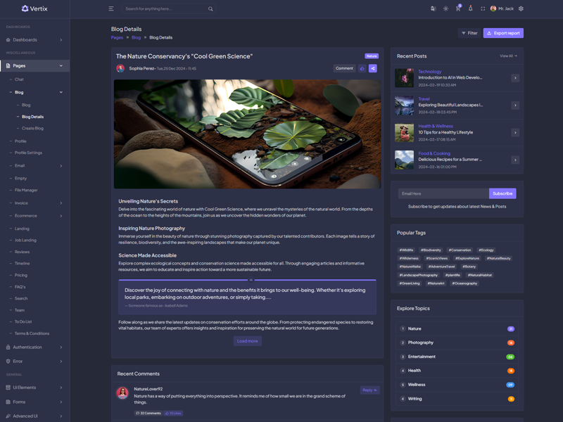The image size is (563, 422).
Task: Open the settings gear in header
Action: click(521, 8)
